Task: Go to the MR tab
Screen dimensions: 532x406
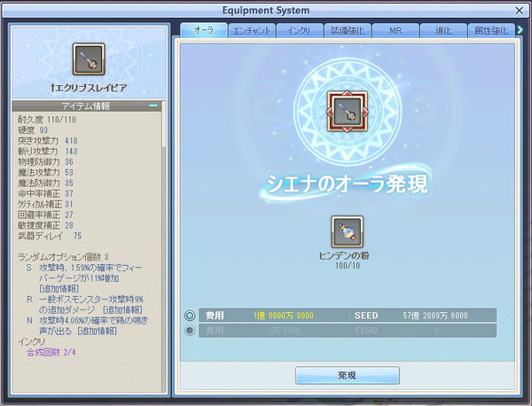Action: [x=395, y=30]
